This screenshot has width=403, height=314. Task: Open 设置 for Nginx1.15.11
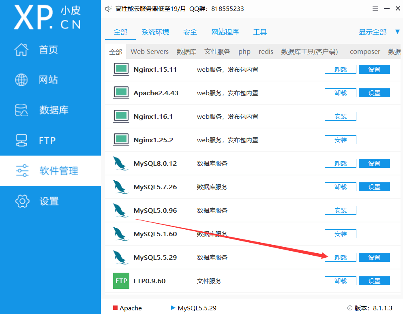pyautogui.click(x=374, y=69)
